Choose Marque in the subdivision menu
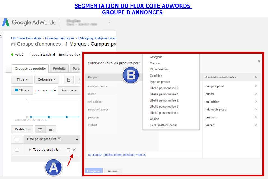 (154, 63)
